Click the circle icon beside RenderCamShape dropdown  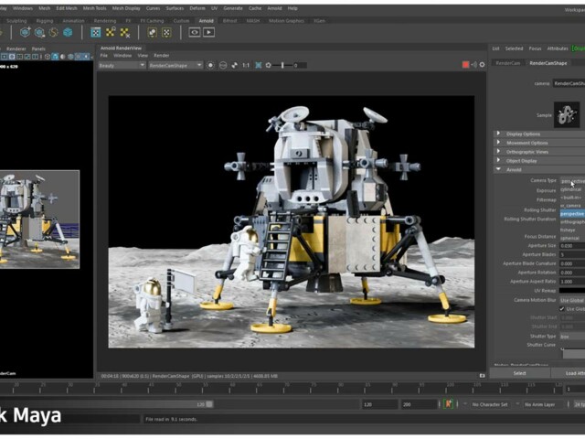click(x=211, y=65)
